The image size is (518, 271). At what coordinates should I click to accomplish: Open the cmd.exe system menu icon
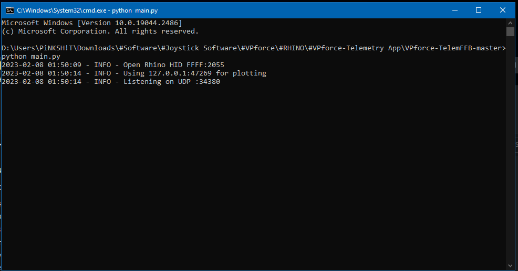9,10
